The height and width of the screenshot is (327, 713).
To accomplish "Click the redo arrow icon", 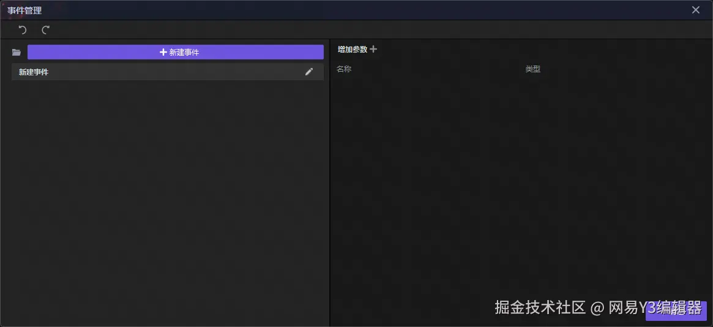I will [45, 30].
